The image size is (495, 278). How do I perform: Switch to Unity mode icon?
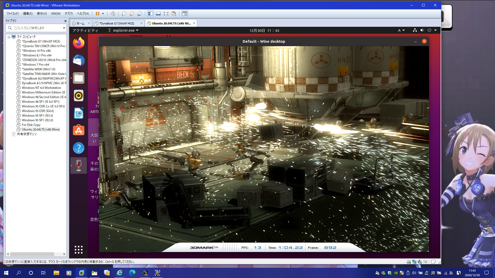point(174,14)
